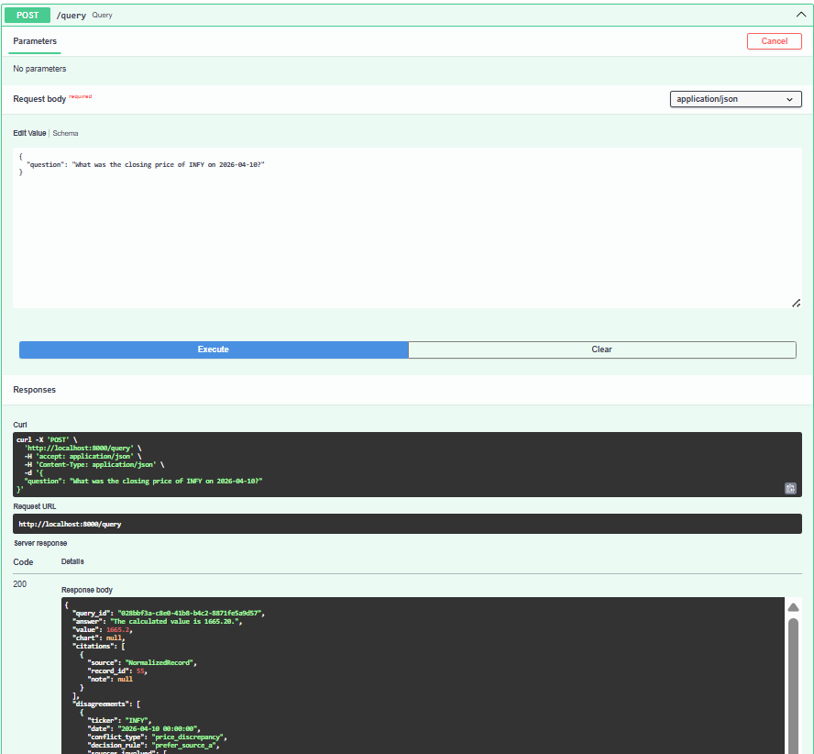The width and height of the screenshot is (814, 754).
Task: Click the 'No parameters' text
Action: click(x=39, y=69)
